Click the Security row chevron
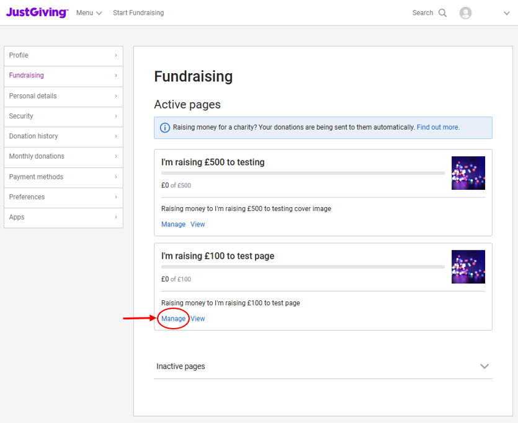Screen dimensions: 518x423 tap(117, 116)
